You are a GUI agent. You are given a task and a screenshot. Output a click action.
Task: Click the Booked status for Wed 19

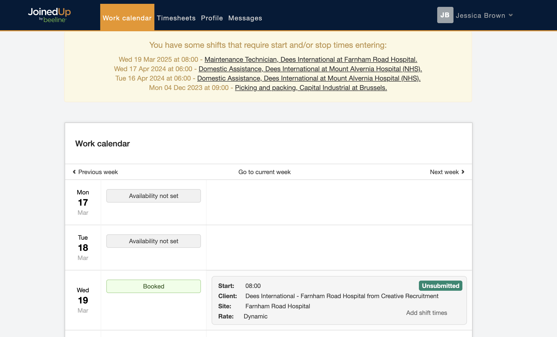[x=153, y=286]
